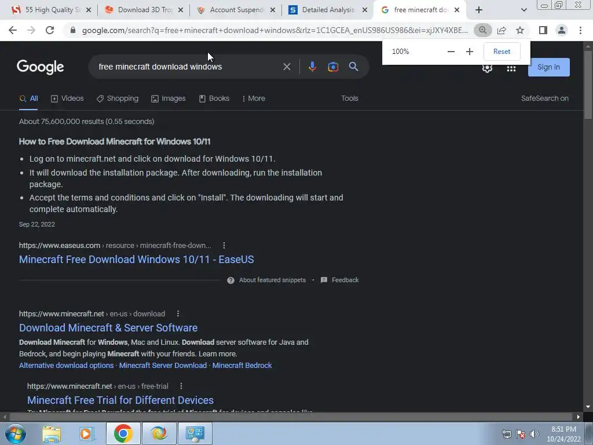
Task: Open the Minecraft Server Download link
Action: coord(163,366)
